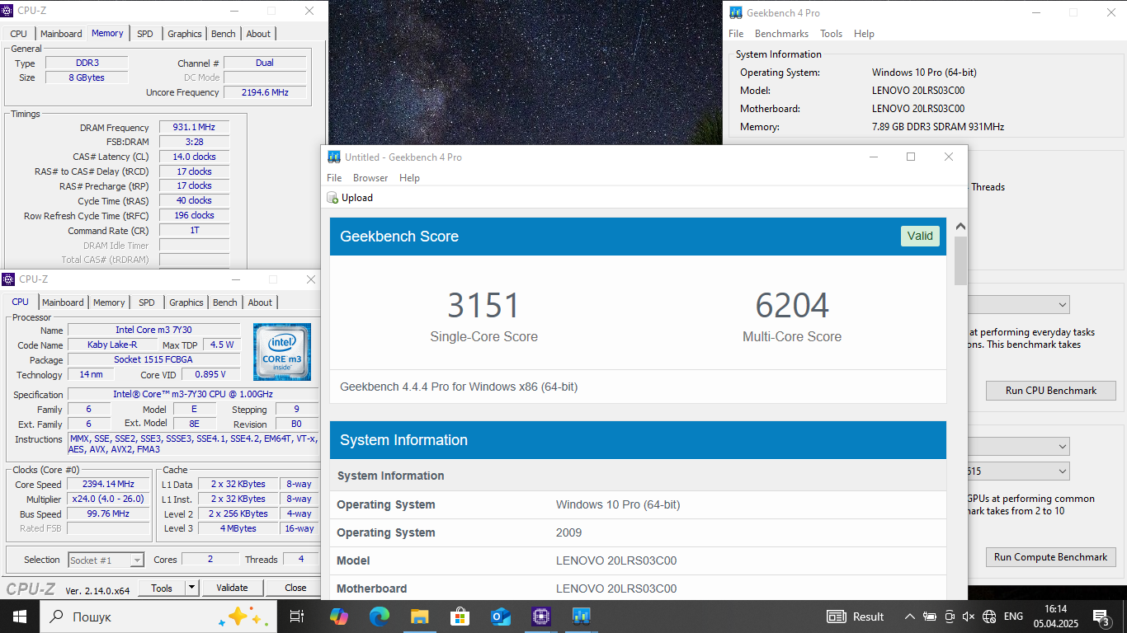Click the Tools button in CPU-Z
Screen dimensions: 1127x633
(162, 588)
